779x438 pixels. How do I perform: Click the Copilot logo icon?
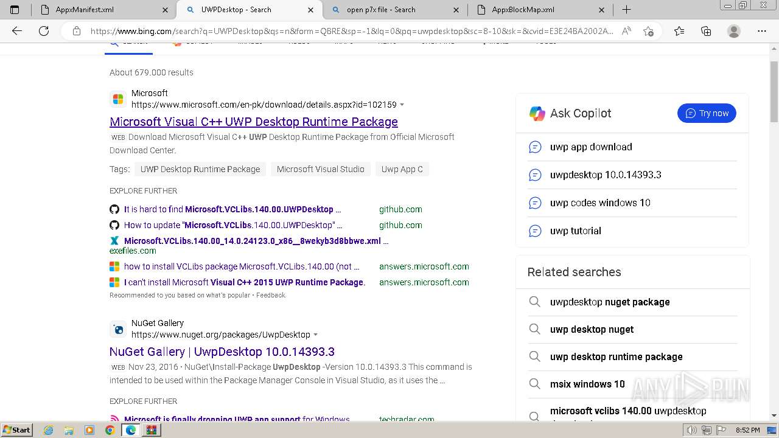click(537, 113)
